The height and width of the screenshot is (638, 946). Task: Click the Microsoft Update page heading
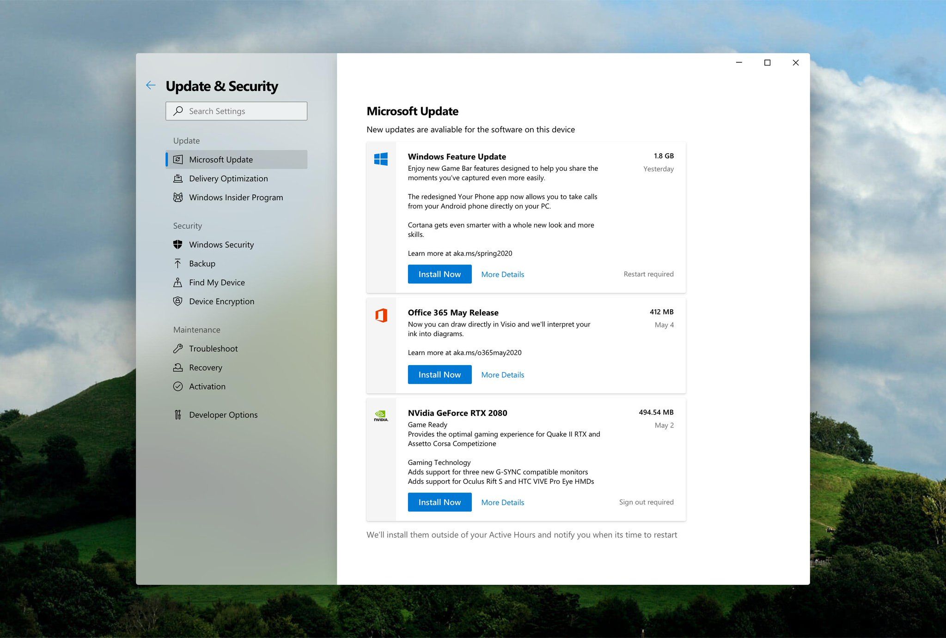tap(412, 111)
